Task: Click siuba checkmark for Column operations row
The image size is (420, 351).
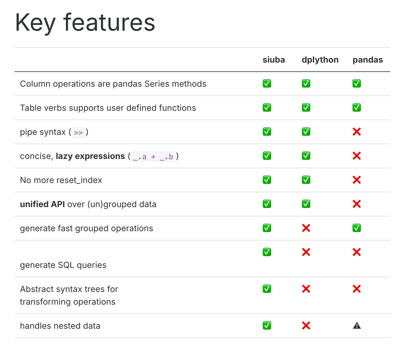Action: pos(267,84)
